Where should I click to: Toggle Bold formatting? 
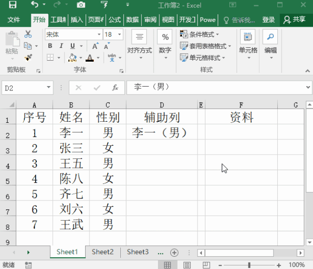tap(50, 46)
